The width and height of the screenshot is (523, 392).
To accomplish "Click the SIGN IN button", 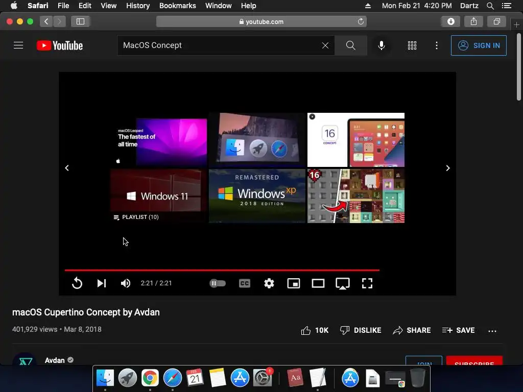I will click(479, 45).
